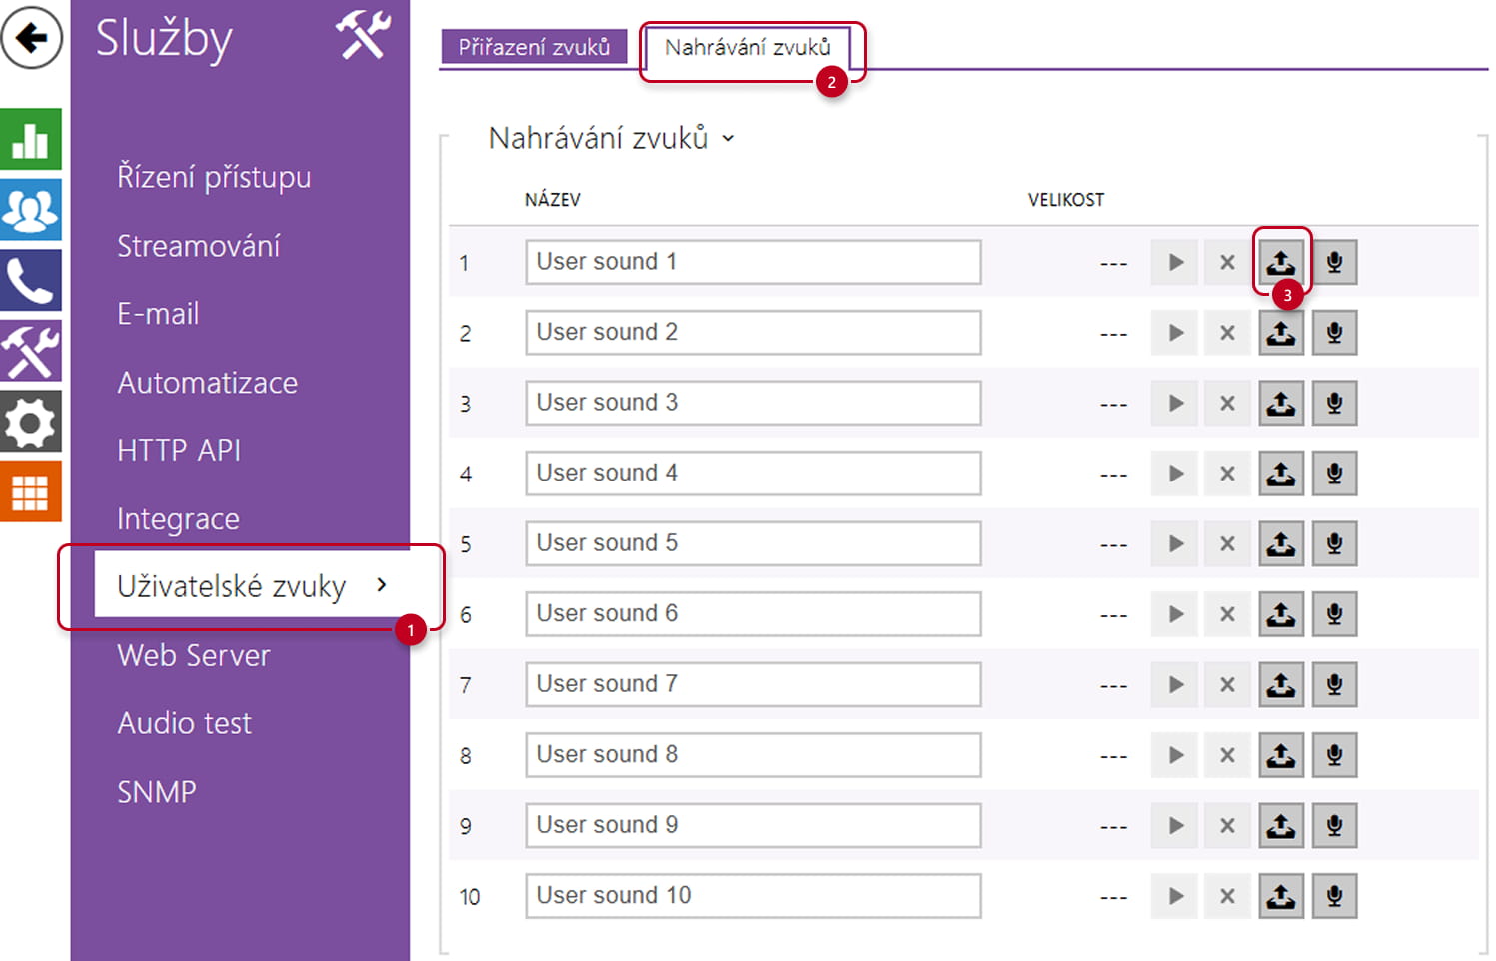Record User sound 8 with microphone
The height and width of the screenshot is (961, 1496).
(1334, 755)
